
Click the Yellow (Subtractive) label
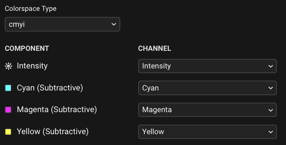coord(53,131)
